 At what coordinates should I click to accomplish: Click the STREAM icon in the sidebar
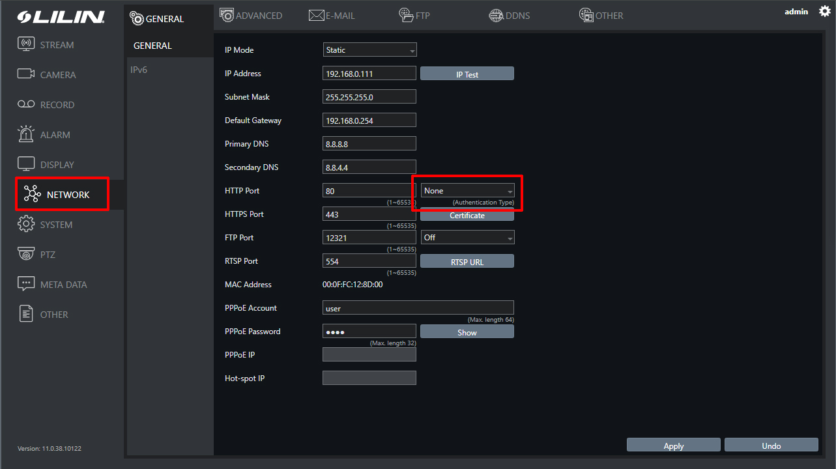click(26, 45)
